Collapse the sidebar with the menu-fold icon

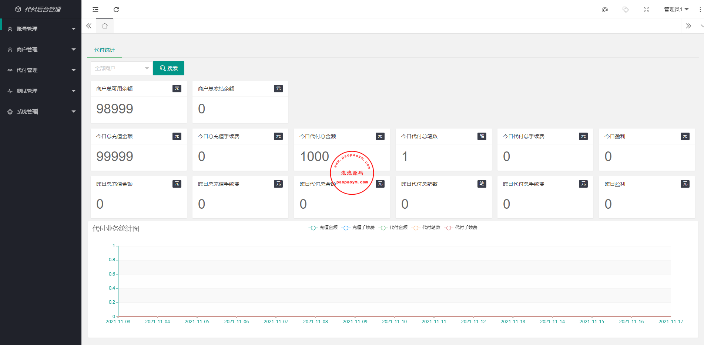point(95,10)
